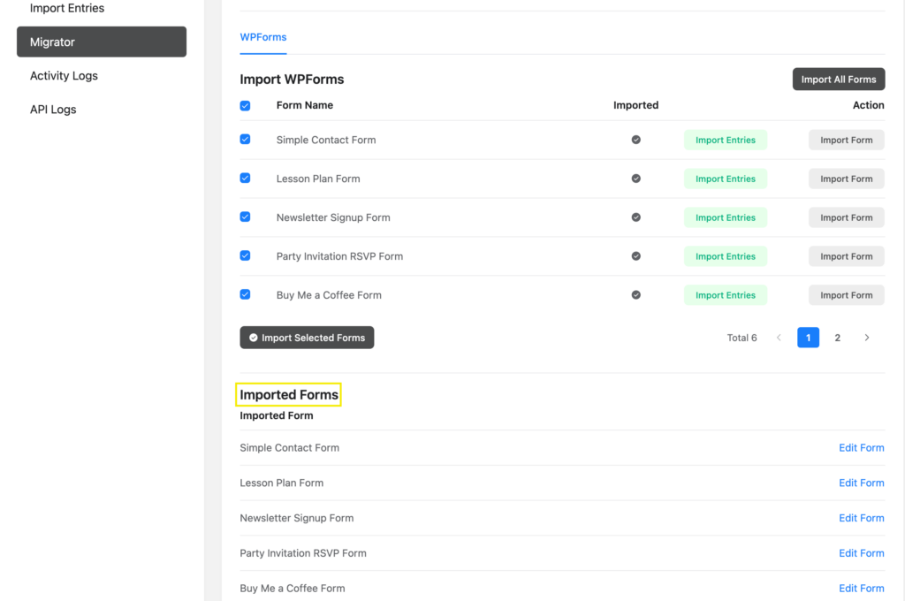Click the Import WPForms heading
905x601 pixels.
click(292, 79)
